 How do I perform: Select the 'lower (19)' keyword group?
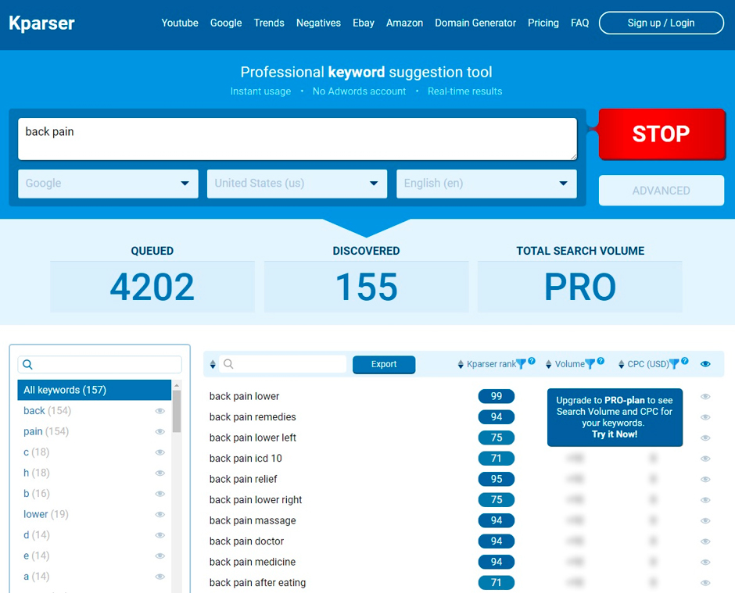click(x=46, y=514)
